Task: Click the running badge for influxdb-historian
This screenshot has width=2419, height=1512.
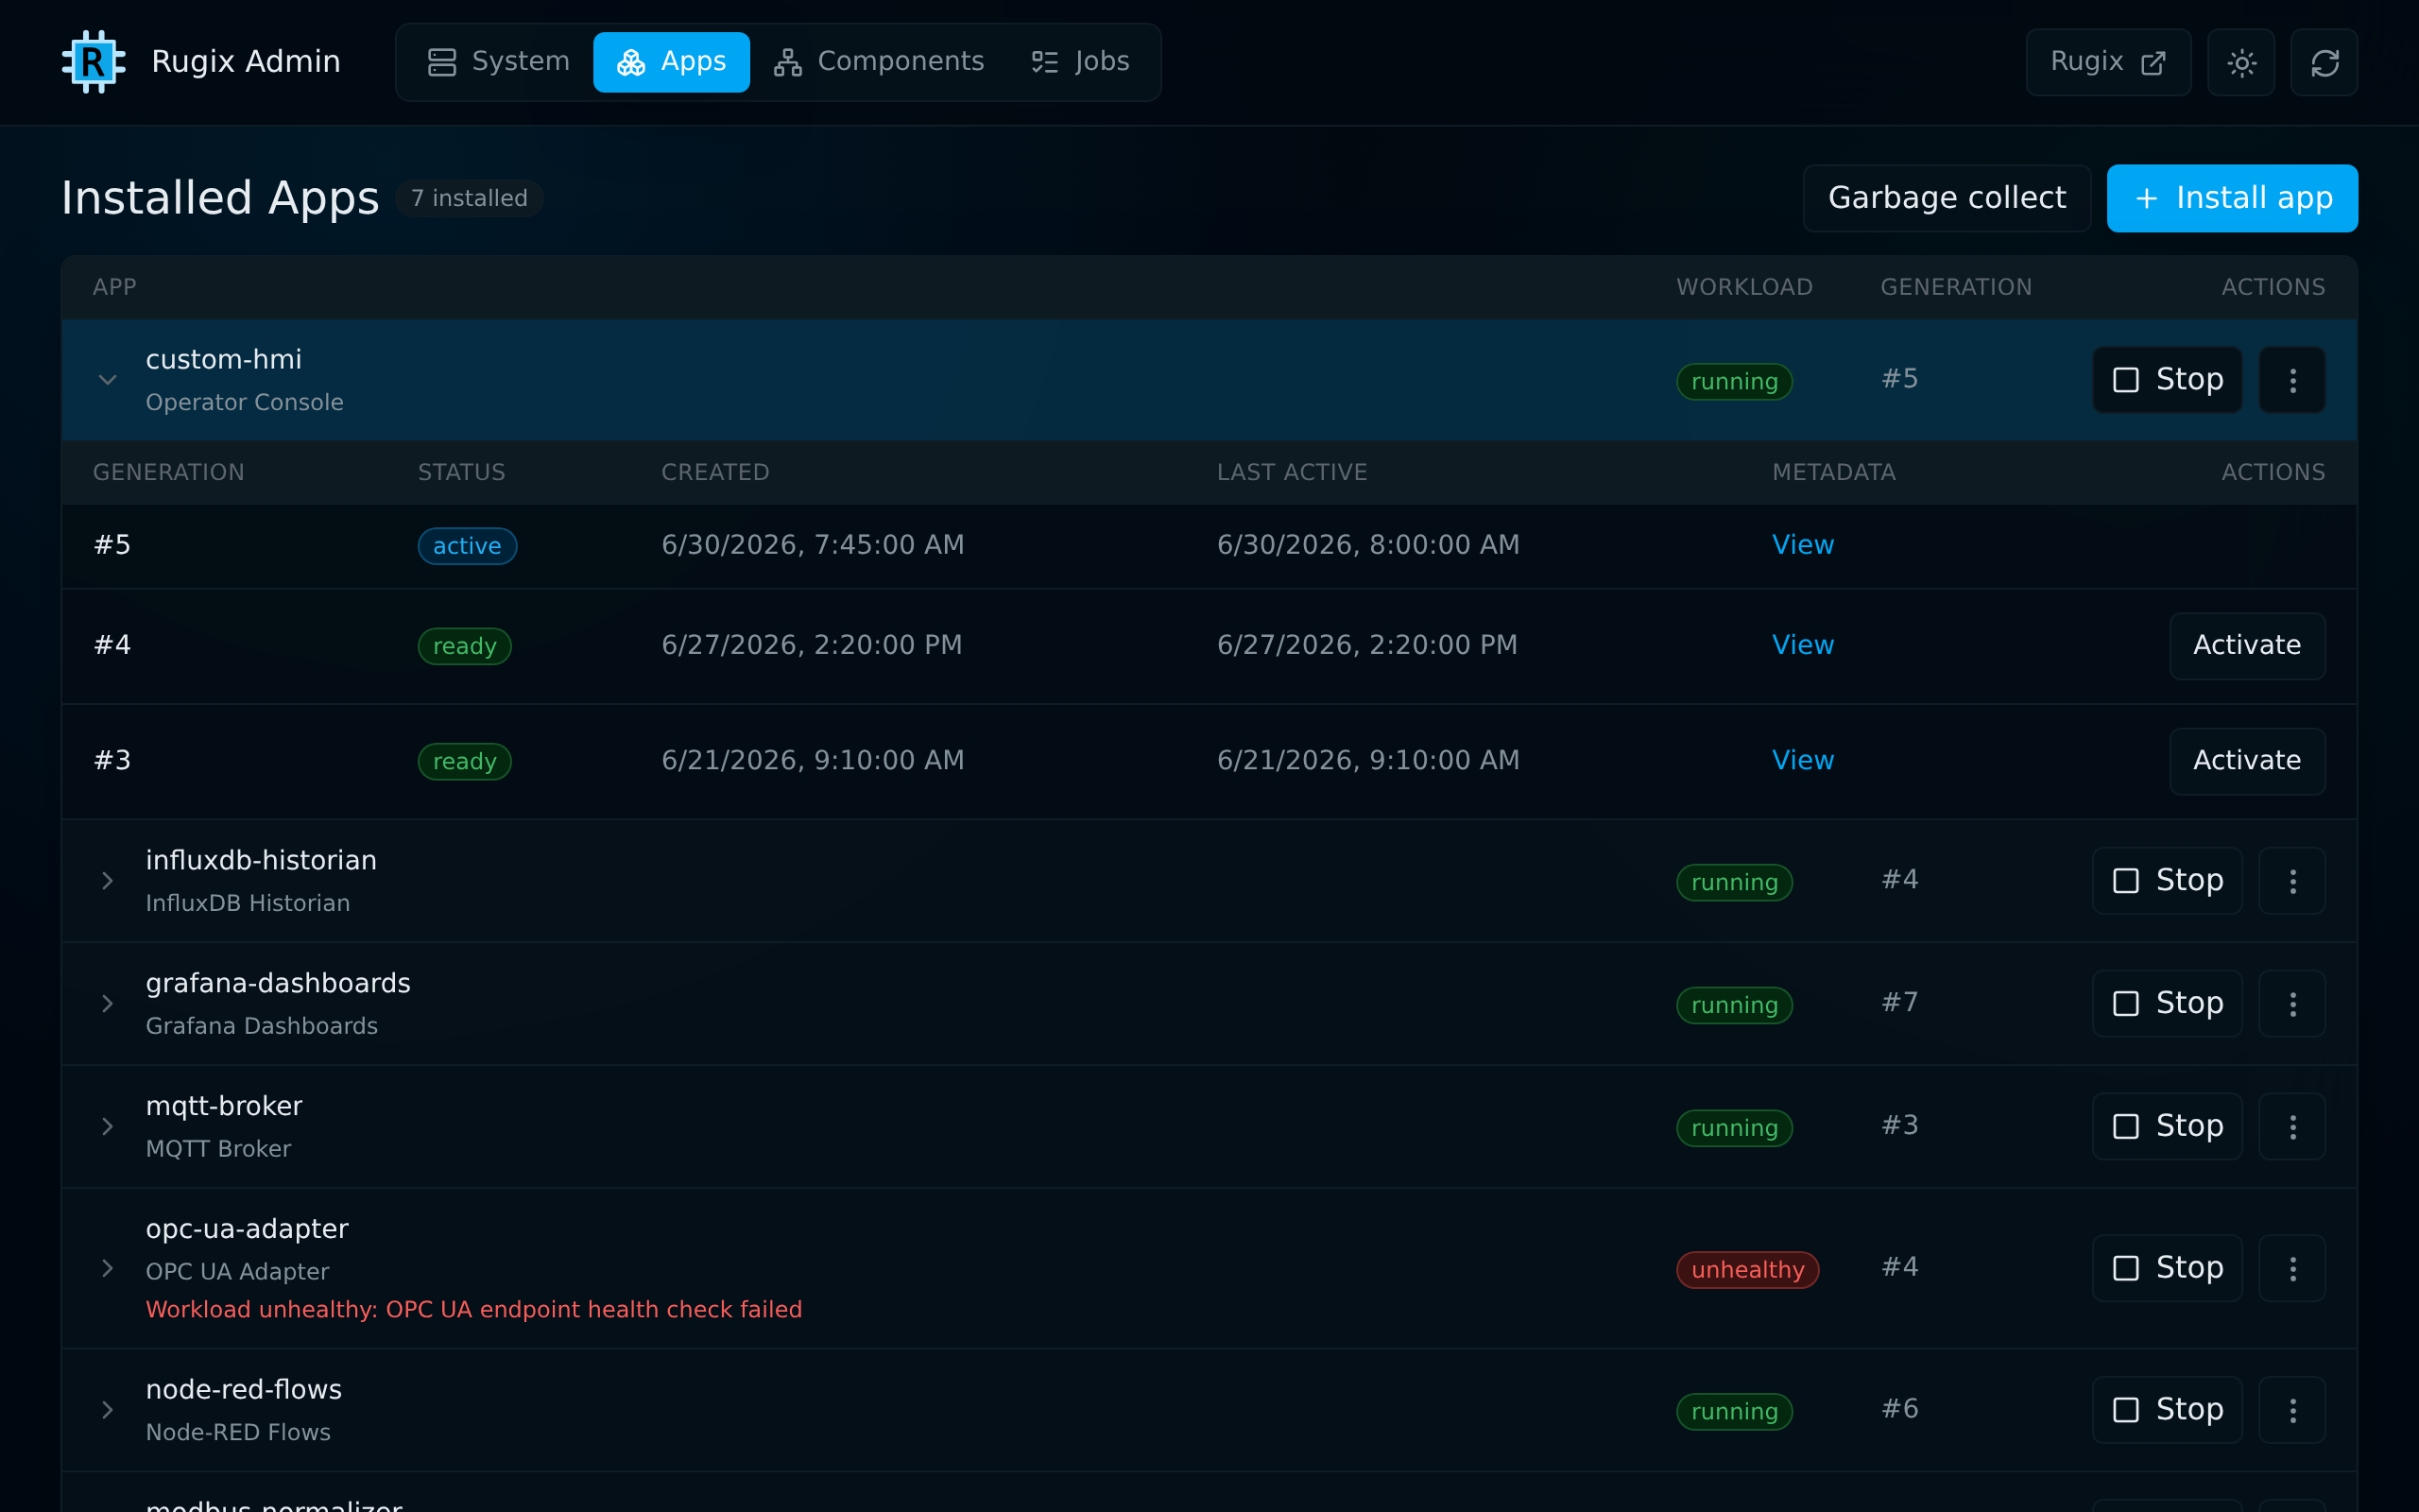Action: (1734, 883)
